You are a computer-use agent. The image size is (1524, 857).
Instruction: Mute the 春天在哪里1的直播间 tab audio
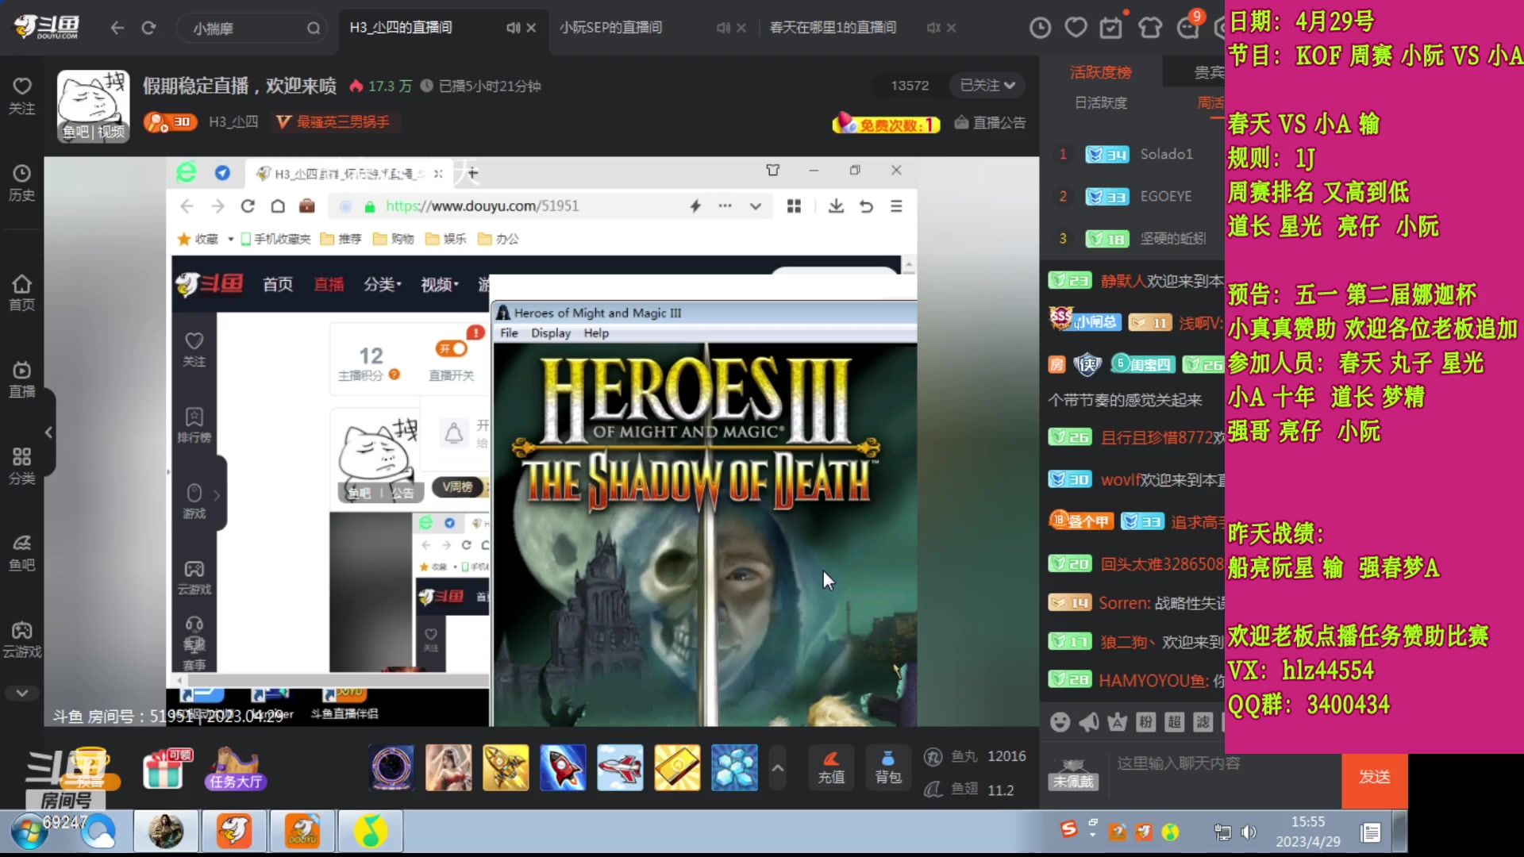pyautogui.click(x=933, y=28)
